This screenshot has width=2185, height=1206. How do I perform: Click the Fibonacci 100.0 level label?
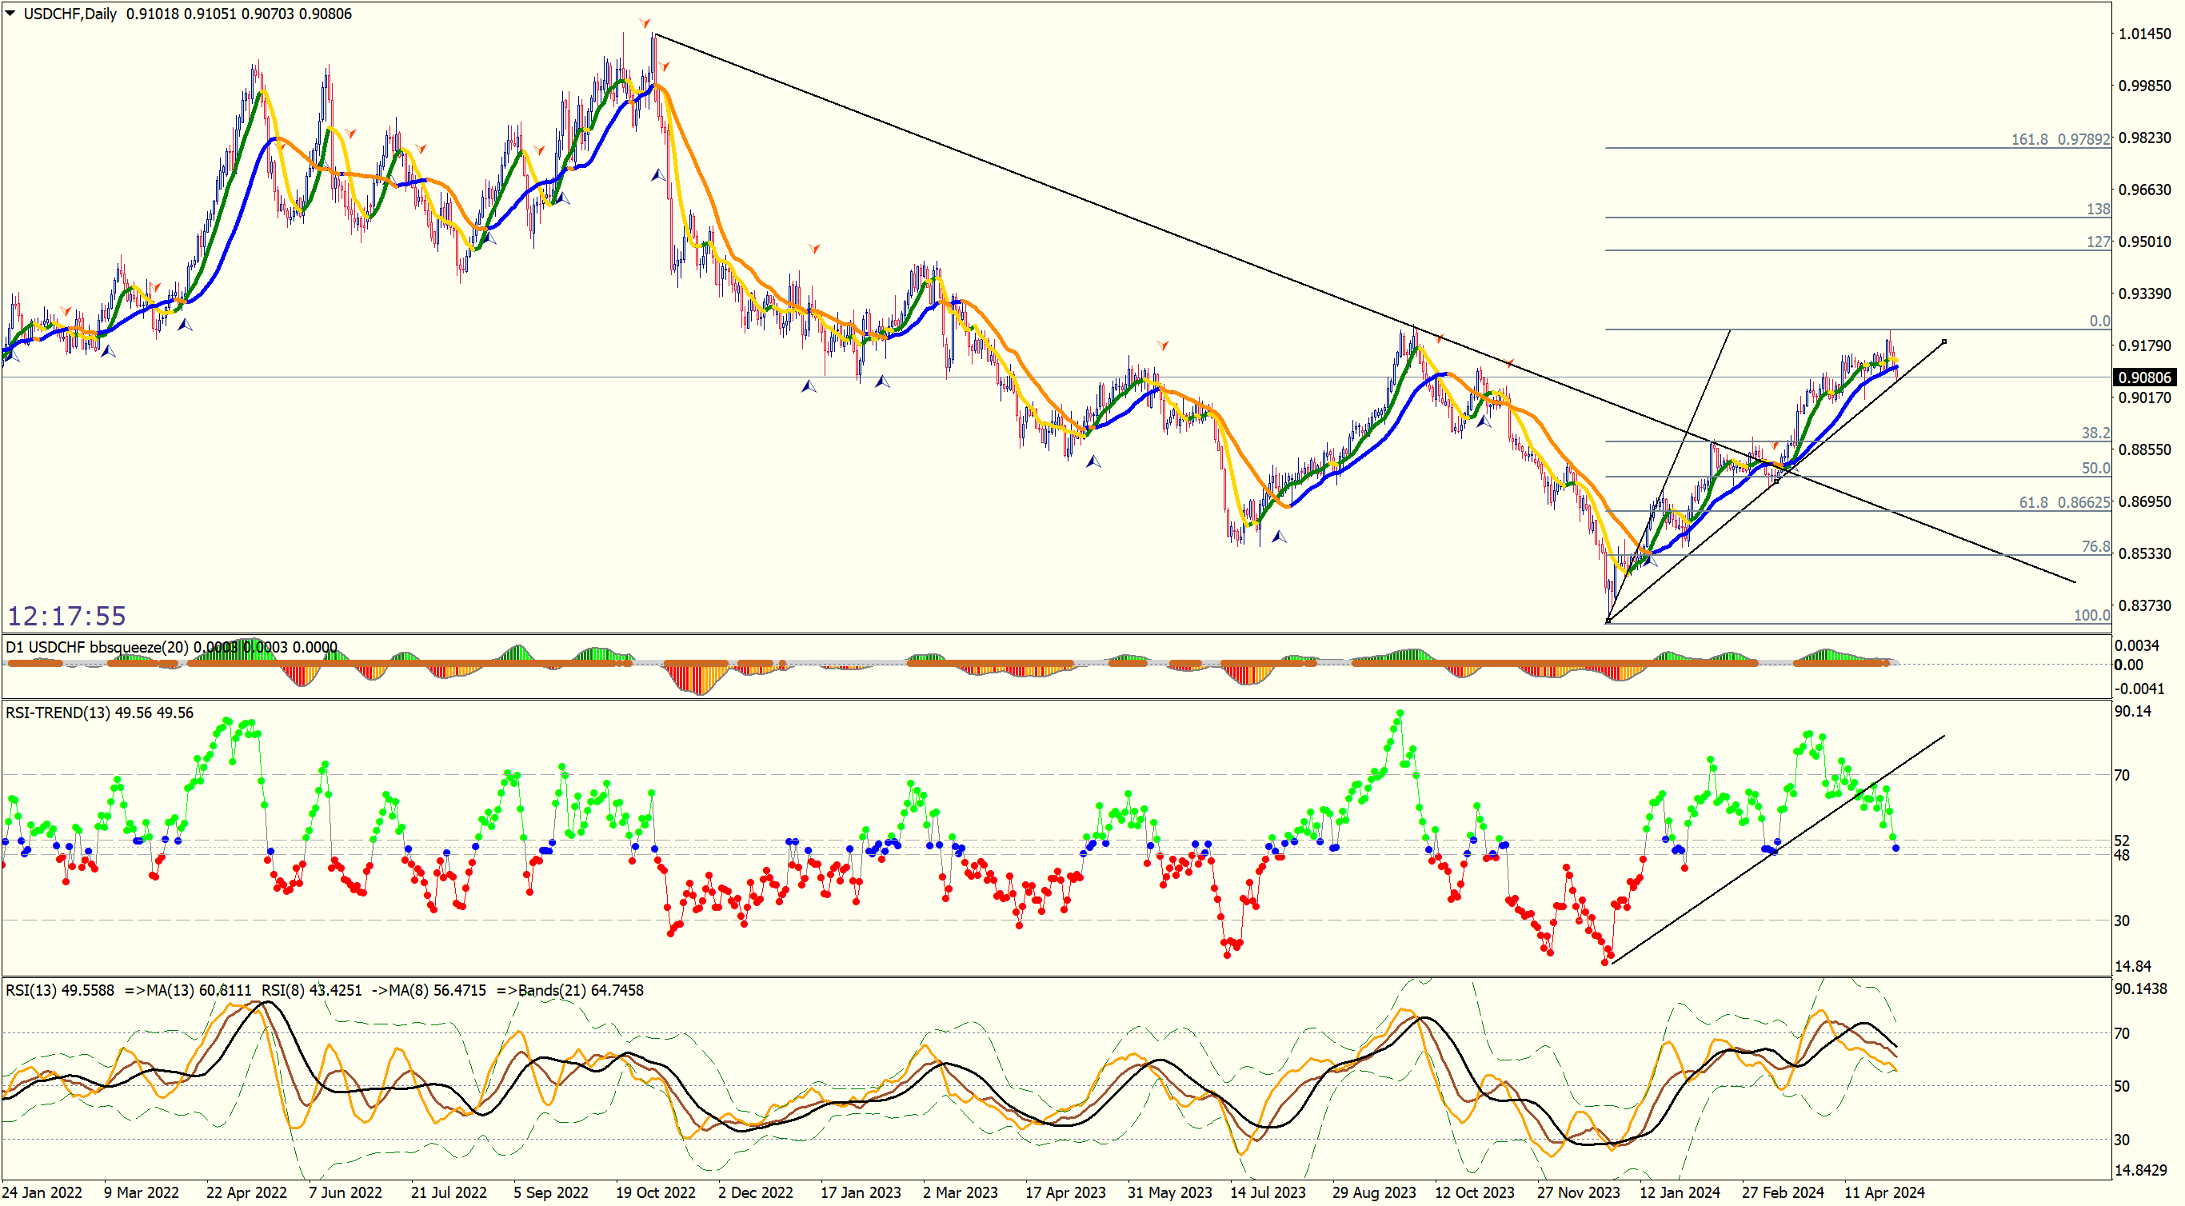pyautogui.click(x=2091, y=615)
